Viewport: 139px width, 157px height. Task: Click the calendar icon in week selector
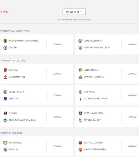coord(68,12)
